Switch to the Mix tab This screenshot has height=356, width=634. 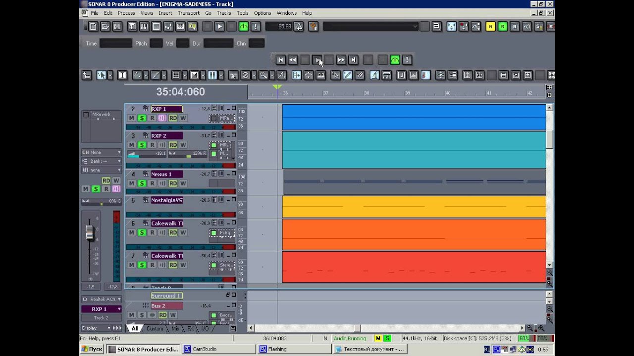tap(175, 329)
